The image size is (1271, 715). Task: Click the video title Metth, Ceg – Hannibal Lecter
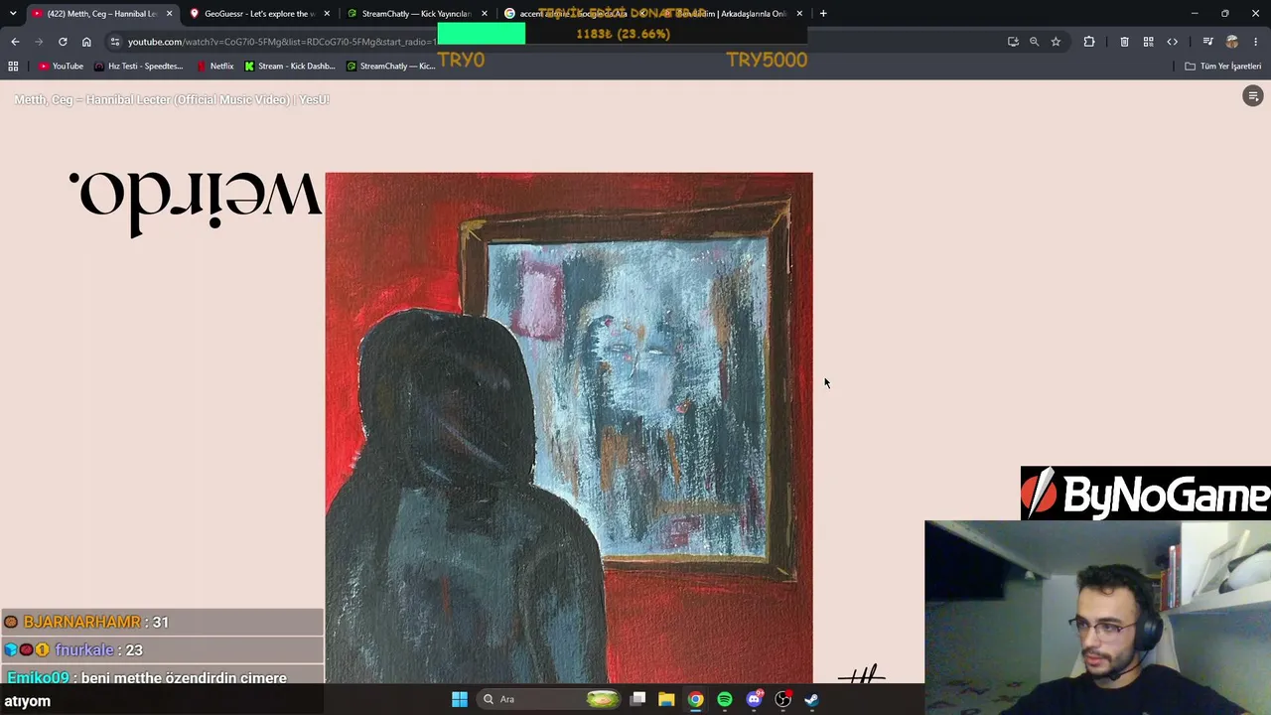[x=172, y=99]
